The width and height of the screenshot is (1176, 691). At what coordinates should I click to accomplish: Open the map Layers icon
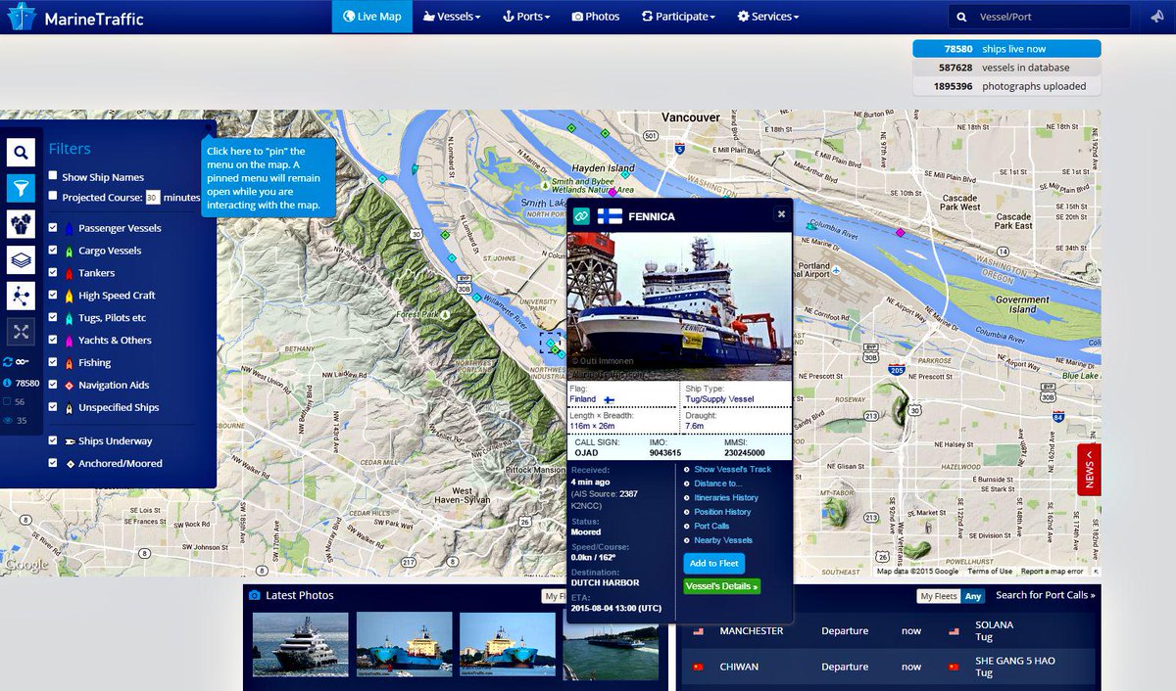22,259
